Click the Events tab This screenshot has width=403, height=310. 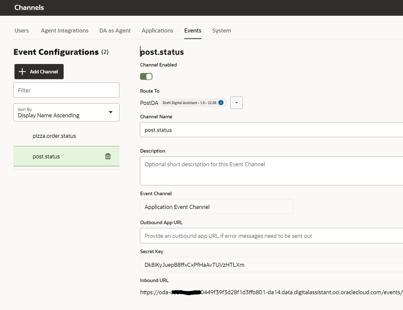192,30
